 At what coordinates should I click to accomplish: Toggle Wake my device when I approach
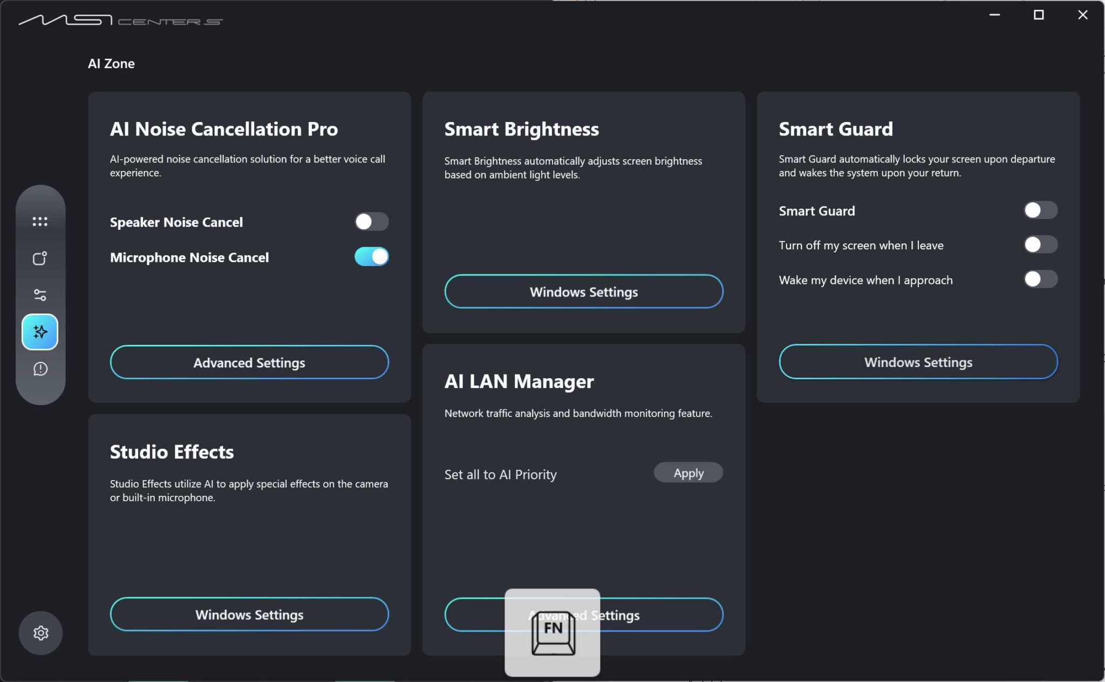[x=1040, y=279]
